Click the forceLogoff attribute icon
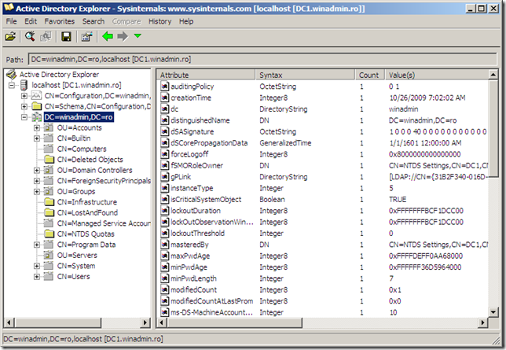This screenshot has height=350, width=506. (165, 154)
